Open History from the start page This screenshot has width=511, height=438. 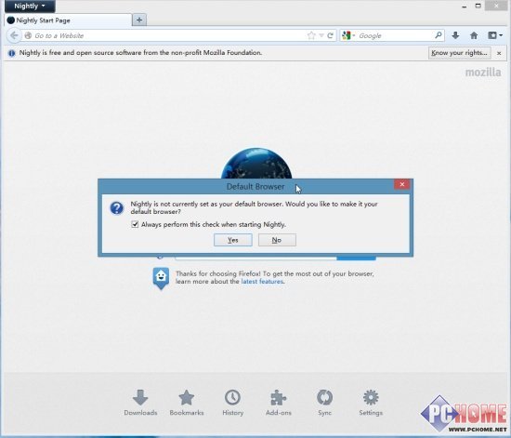click(232, 403)
